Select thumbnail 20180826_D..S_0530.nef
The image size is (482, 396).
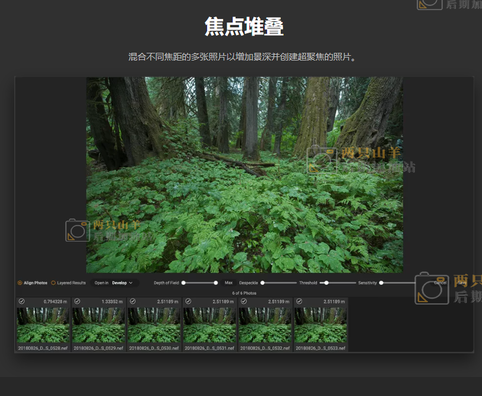154,325
